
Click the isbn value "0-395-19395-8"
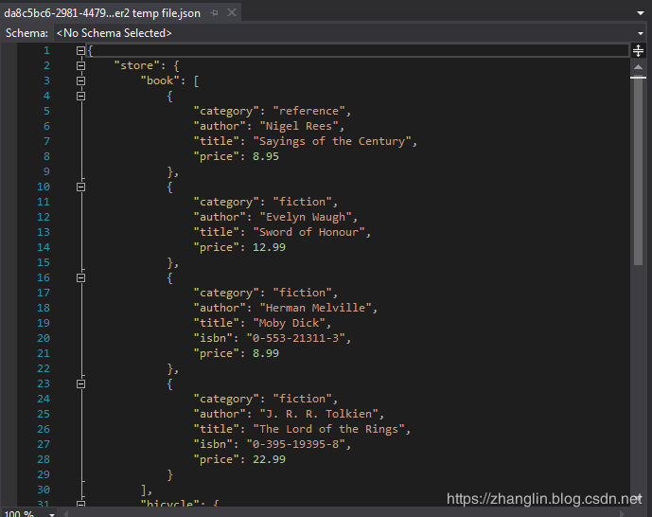coord(295,444)
